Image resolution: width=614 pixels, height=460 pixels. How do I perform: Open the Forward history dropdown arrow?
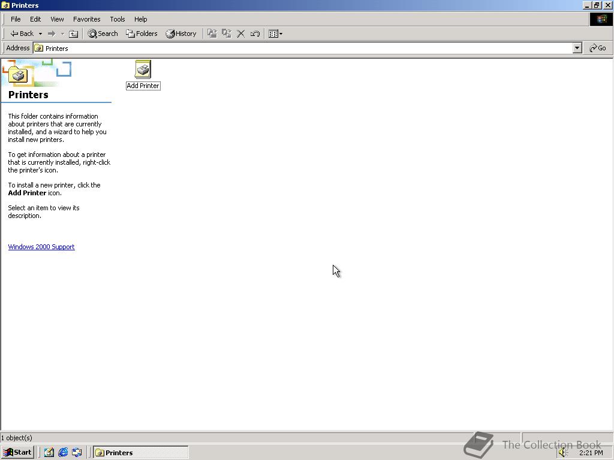[62, 34]
